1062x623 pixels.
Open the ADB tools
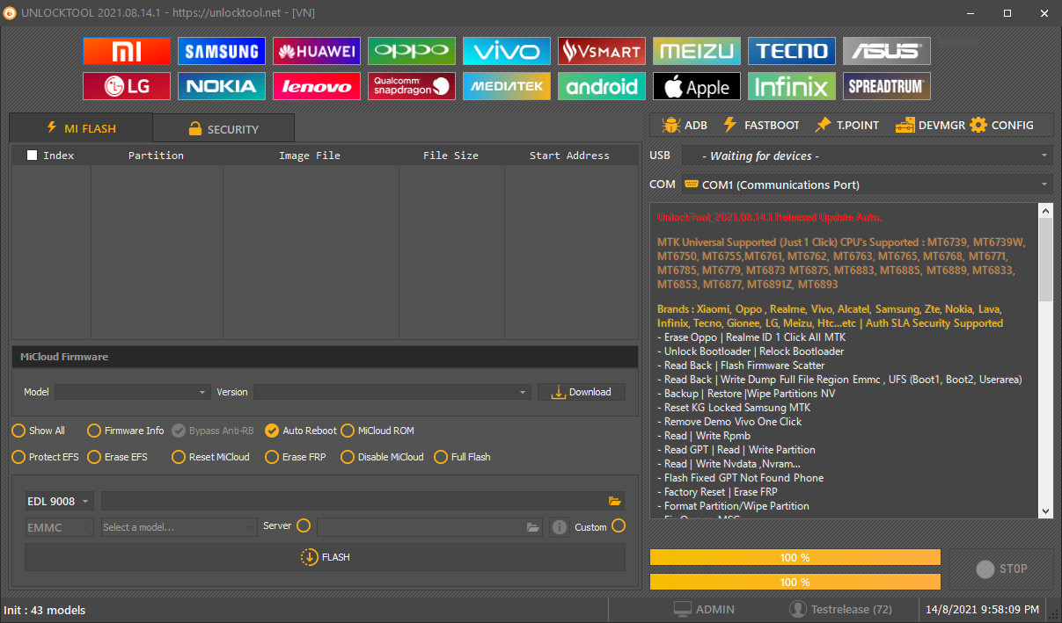coord(685,125)
